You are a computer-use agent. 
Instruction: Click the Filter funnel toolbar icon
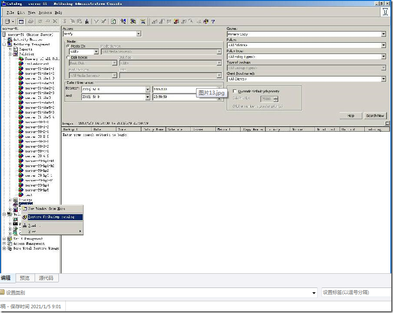coord(97,21)
